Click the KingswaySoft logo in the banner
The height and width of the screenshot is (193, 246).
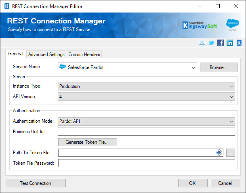200,25
